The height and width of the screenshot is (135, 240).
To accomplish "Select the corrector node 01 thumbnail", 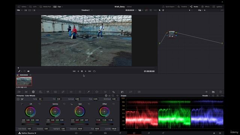I will pos(172,33).
